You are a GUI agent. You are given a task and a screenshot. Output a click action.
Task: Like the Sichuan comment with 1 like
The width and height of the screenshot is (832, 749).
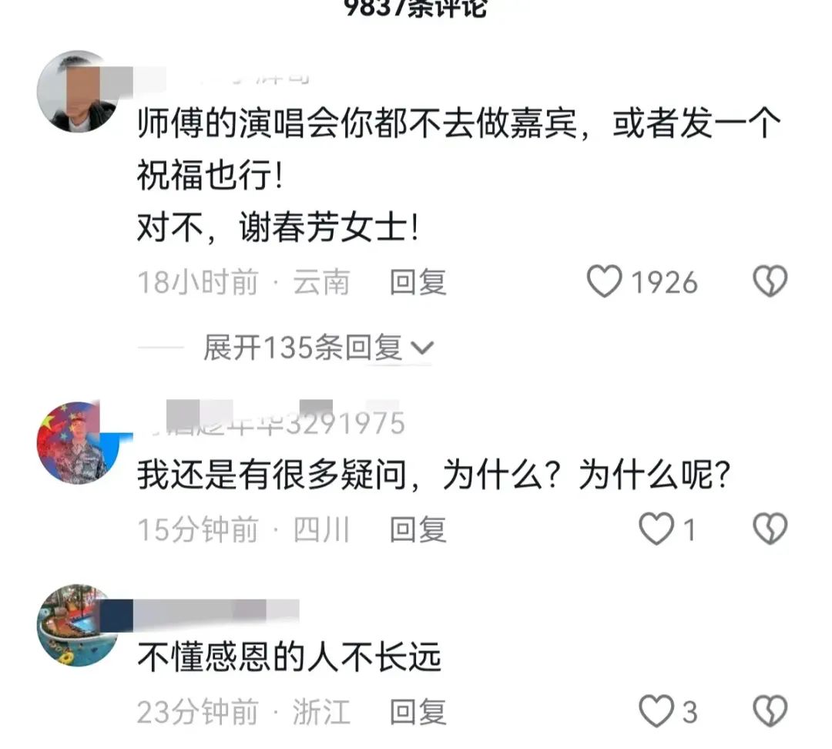tap(656, 529)
